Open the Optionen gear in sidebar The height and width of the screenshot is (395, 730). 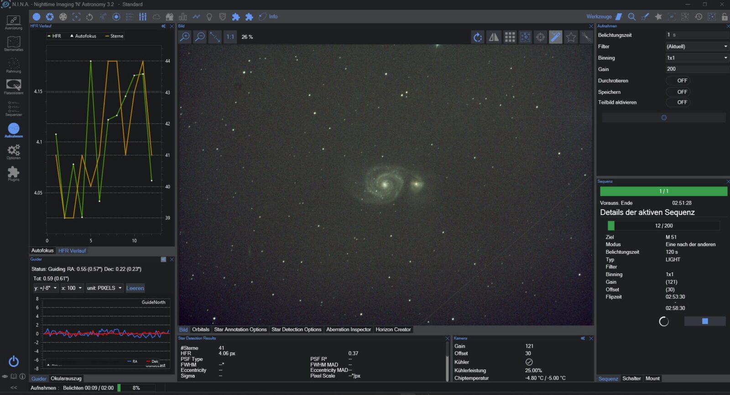[13, 151]
